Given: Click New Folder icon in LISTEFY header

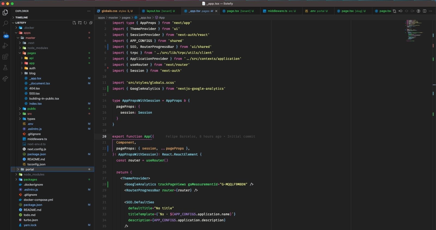Looking at the screenshot, I should pyautogui.click(x=80, y=23).
